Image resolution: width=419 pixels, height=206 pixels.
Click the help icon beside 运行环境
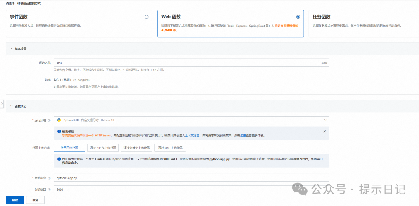click(x=49, y=120)
